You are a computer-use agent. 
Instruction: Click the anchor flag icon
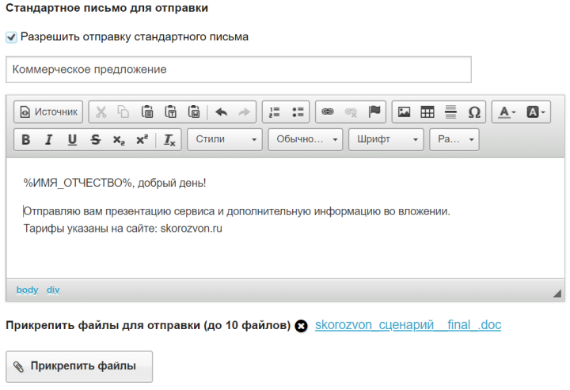pos(374,112)
